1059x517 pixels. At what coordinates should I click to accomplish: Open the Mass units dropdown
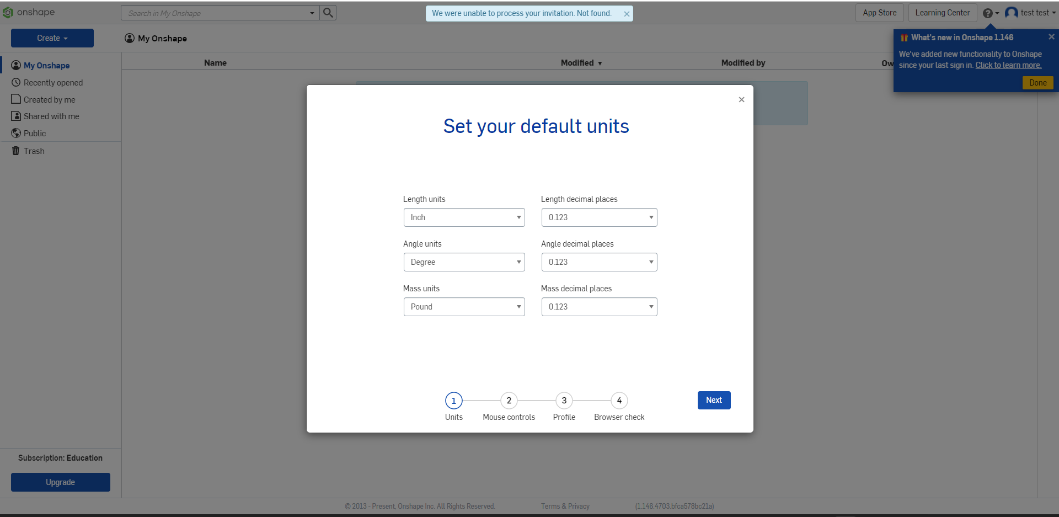click(x=464, y=307)
